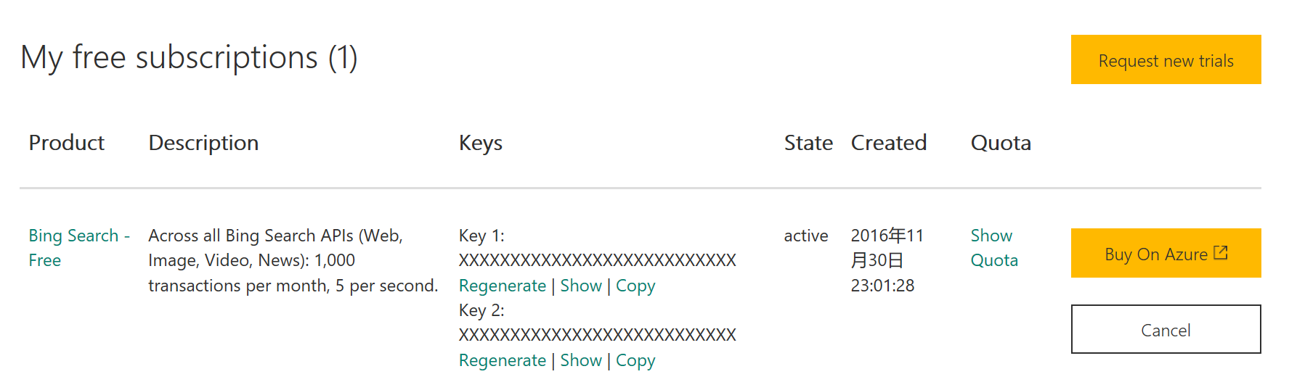Copy Key 2 to clipboard
Viewport: 1289px width, 390px height.
point(635,360)
